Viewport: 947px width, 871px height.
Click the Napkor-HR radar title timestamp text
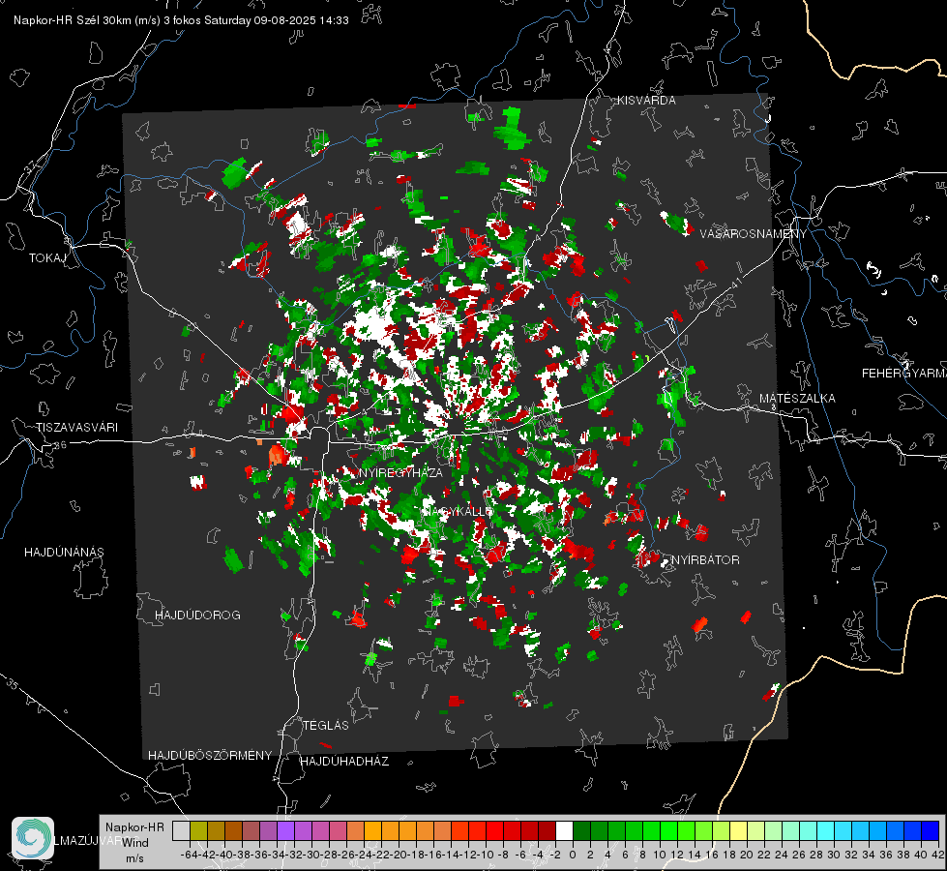(x=181, y=20)
